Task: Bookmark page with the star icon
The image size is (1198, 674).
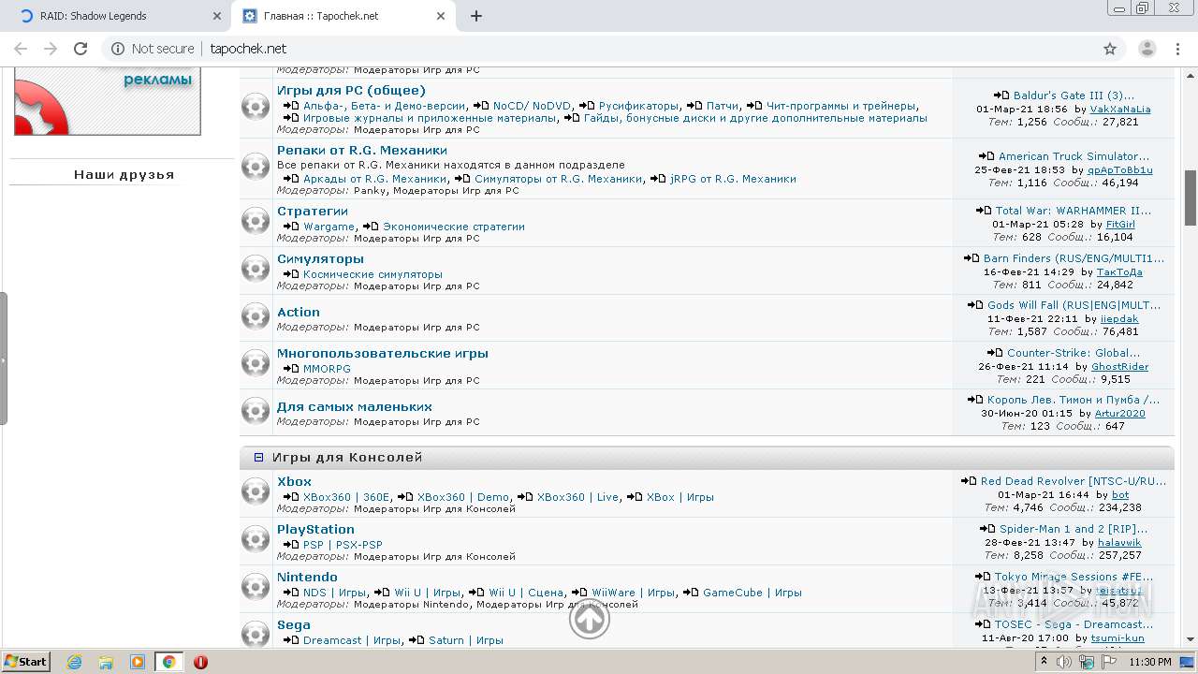Action: coord(1110,49)
